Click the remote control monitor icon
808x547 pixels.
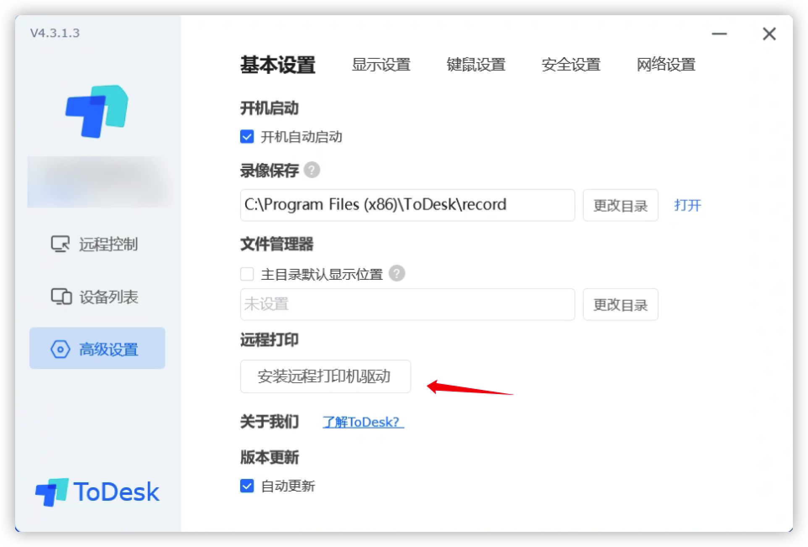60,244
